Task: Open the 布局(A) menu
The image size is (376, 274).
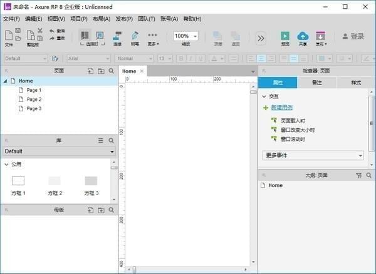Action: tap(102, 19)
